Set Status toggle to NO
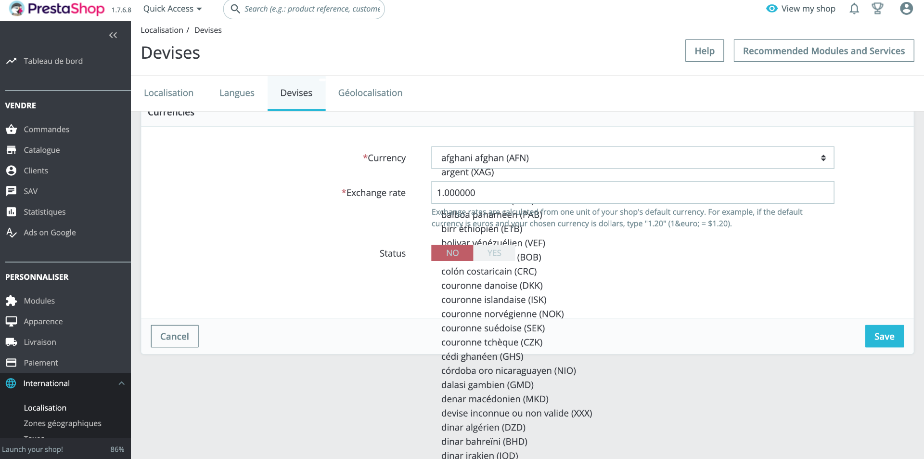The height and width of the screenshot is (459, 924). (452, 253)
